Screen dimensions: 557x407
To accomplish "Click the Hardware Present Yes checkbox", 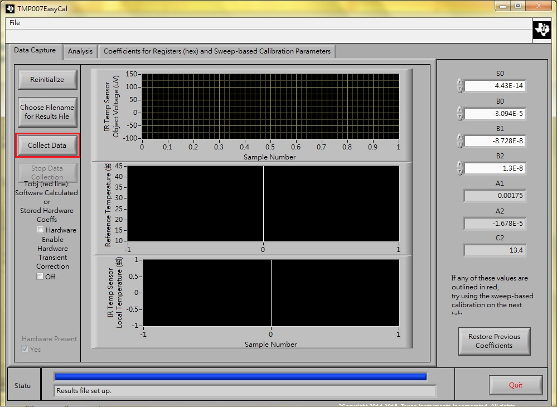I will click(x=25, y=349).
